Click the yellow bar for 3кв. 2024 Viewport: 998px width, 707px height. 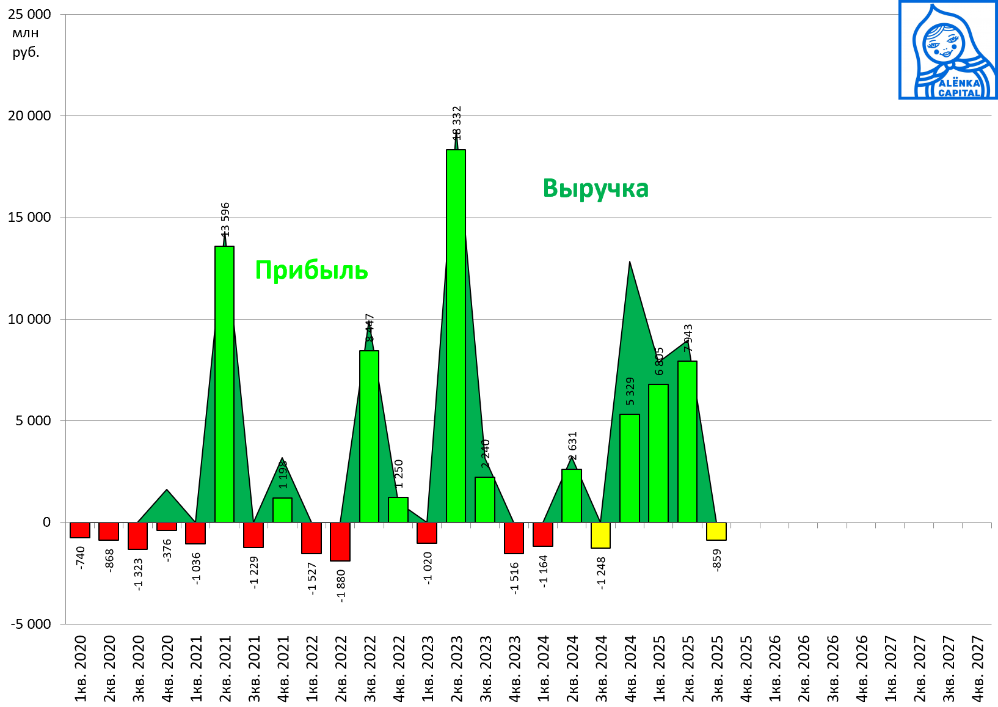pos(600,535)
